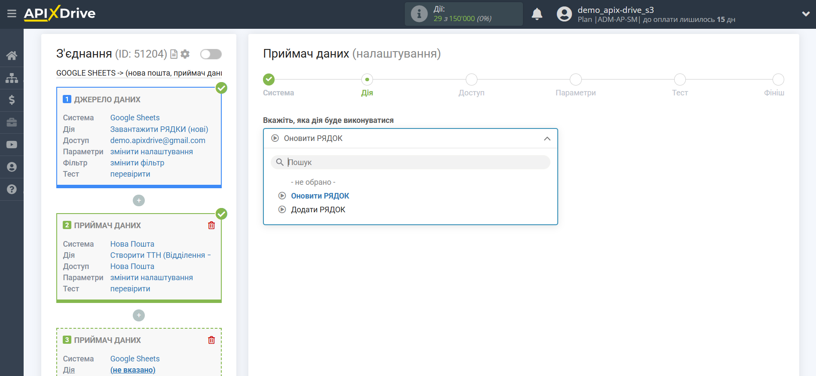The image size is (816, 376).
Task: Expand the account menu chevron
Action: coord(806,14)
